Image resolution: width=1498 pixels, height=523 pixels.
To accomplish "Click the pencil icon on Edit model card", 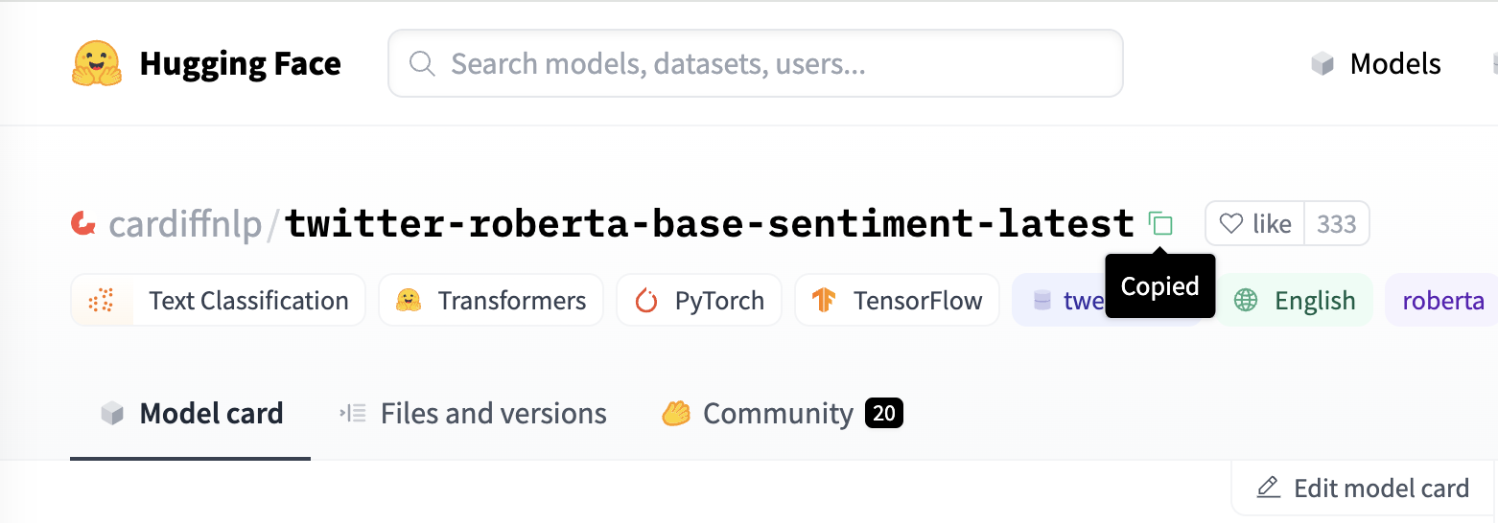I will (x=1268, y=488).
